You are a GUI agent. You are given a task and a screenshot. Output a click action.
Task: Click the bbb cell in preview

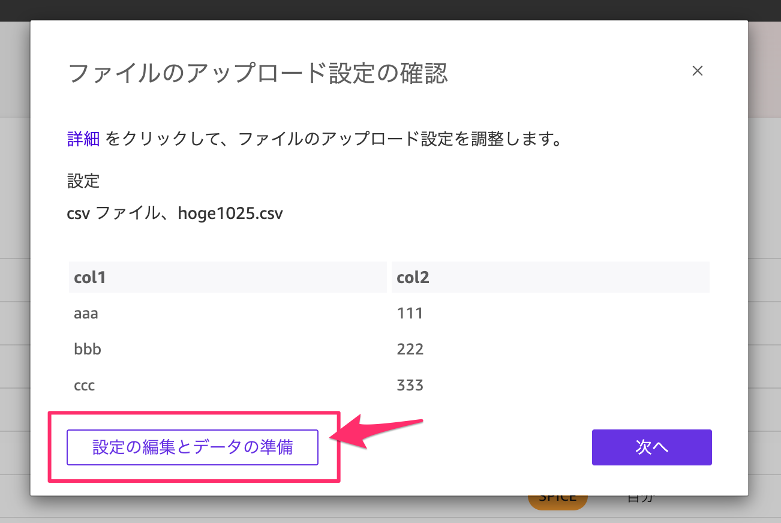(88, 349)
